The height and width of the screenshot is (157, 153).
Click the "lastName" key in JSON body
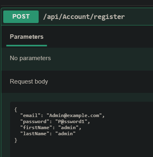click(35, 134)
